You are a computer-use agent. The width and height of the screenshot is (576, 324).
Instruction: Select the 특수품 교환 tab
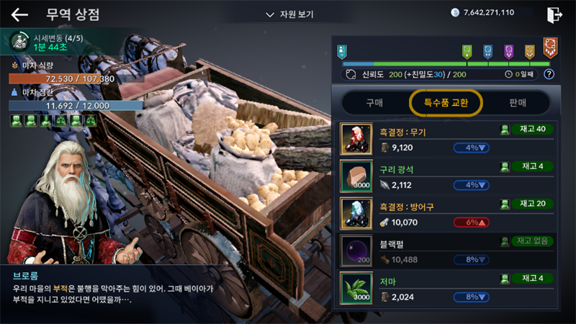click(x=446, y=103)
